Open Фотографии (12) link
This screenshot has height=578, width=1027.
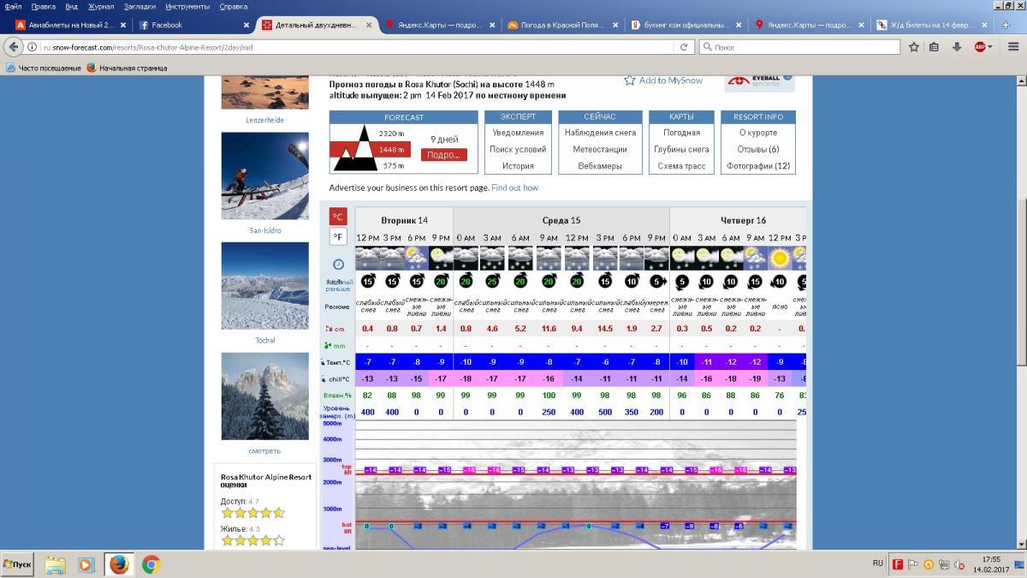point(758,166)
